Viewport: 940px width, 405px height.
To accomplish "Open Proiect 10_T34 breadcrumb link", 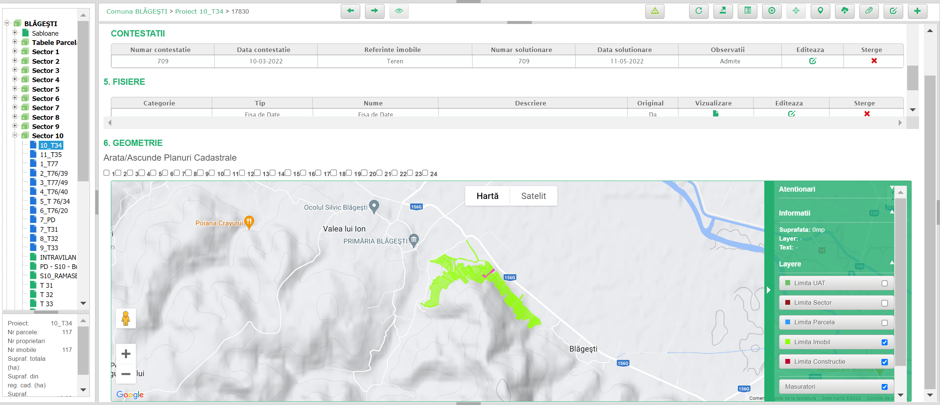I will click(199, 11).
